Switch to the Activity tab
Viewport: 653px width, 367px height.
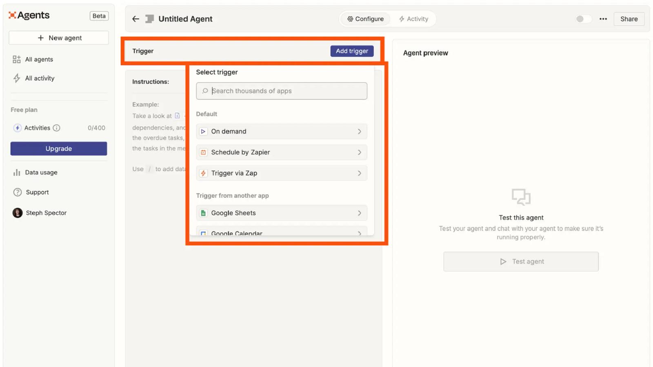click(413, 19)
